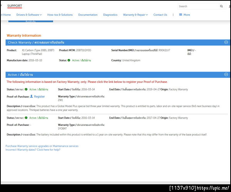Viewport: 231px width, 192px height.
Task: Click the search magnifier icon
Action: (221, 6)
